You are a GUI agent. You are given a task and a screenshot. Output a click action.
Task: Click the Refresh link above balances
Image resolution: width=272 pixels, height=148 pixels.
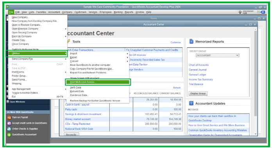click(x=177, y=88)
